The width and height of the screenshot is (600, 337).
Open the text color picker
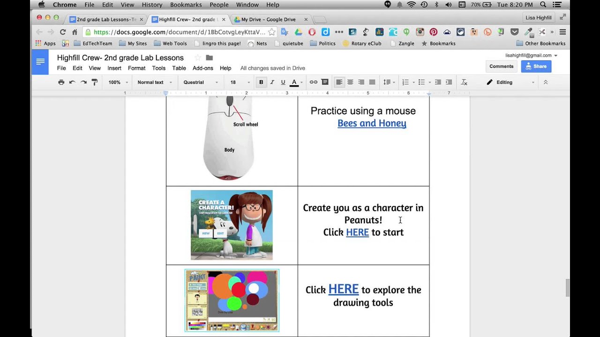(x=294, y=82)
